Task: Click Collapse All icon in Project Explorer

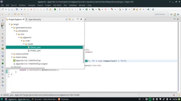Action: 67,19
